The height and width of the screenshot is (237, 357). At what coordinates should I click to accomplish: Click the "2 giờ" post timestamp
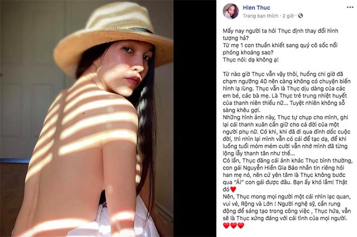(x=288, y=16)
